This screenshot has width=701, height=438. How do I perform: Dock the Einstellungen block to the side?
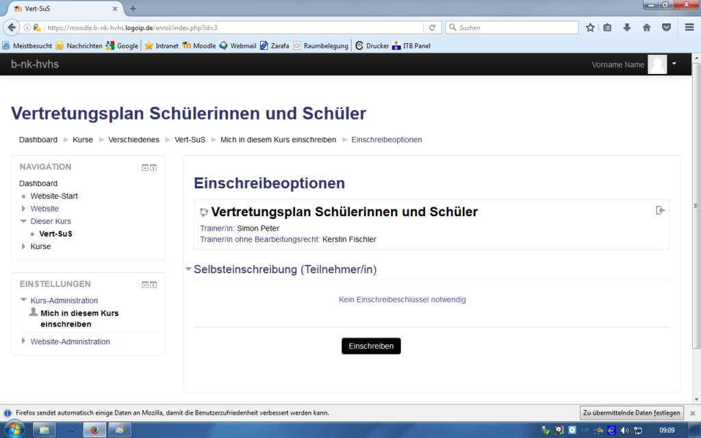pos(154,285)
